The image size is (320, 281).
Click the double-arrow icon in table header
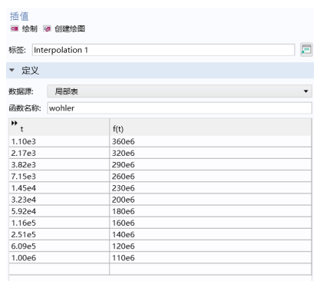pyautogui.click(x=15, y=123)
